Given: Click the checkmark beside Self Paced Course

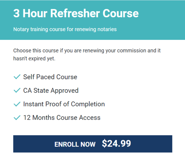Looking at the screenshot, I should [x=17, y=77].
